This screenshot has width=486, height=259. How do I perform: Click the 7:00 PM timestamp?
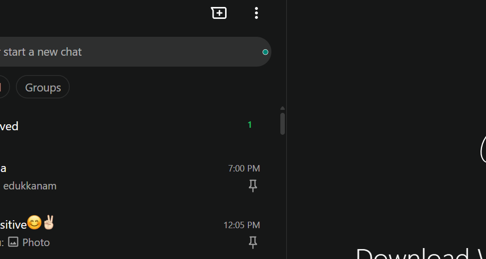click(244, 169)
